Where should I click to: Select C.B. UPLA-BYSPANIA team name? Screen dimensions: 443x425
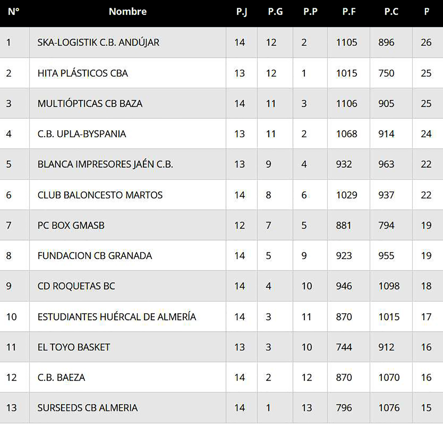click(82, 134)
